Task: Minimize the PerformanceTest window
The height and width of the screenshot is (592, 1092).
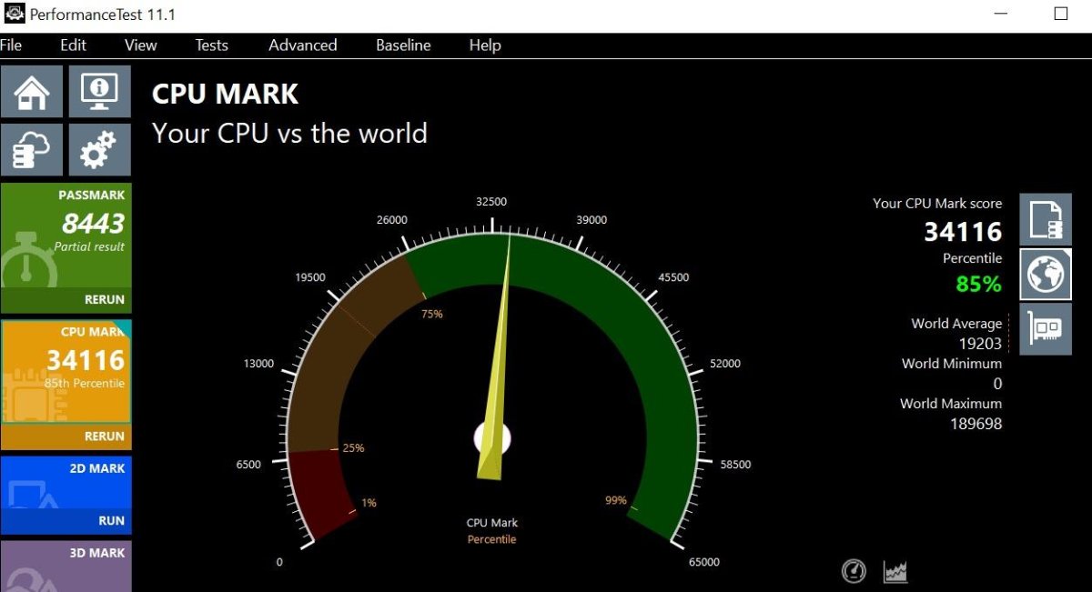Action: 1000,14
